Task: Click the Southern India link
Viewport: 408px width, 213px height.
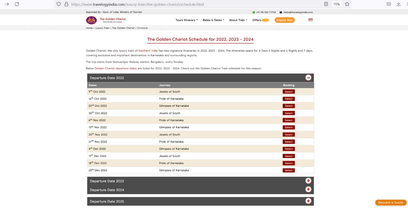Action: click(148, 51)
